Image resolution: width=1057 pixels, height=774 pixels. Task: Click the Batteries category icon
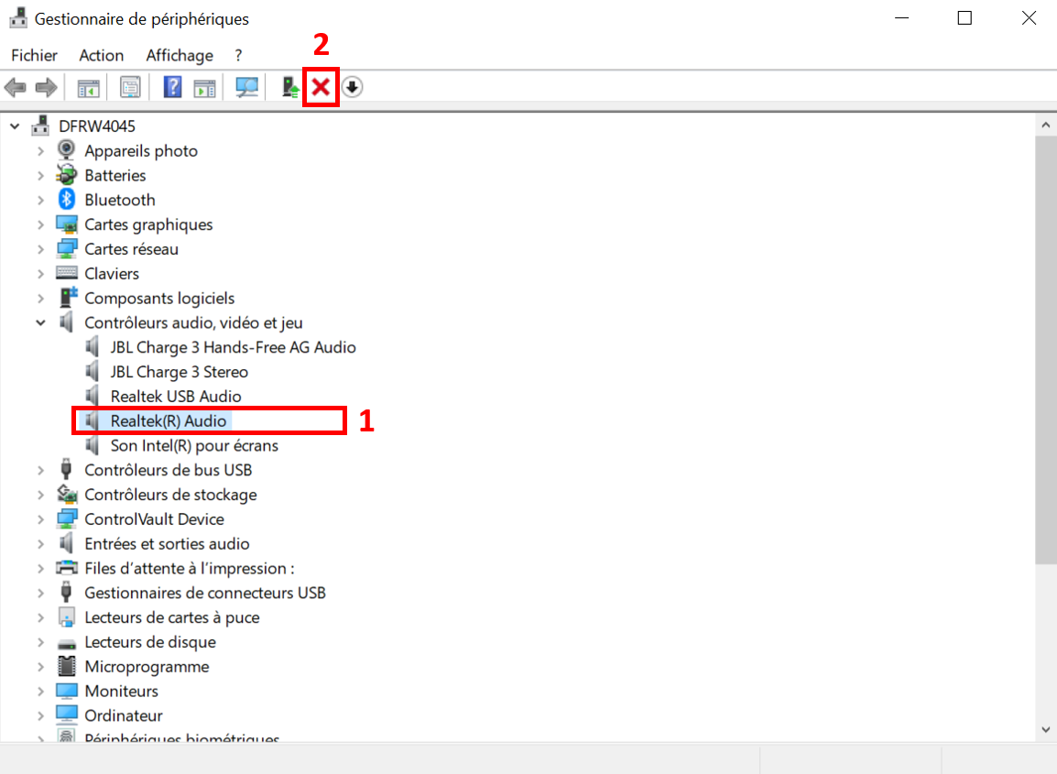coord(67,175)
